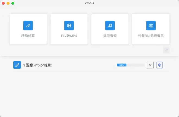Open the 封装B站无损音质 bilibili icon
Viewport: 179px width, 117px height.
(x=151, y=26)
